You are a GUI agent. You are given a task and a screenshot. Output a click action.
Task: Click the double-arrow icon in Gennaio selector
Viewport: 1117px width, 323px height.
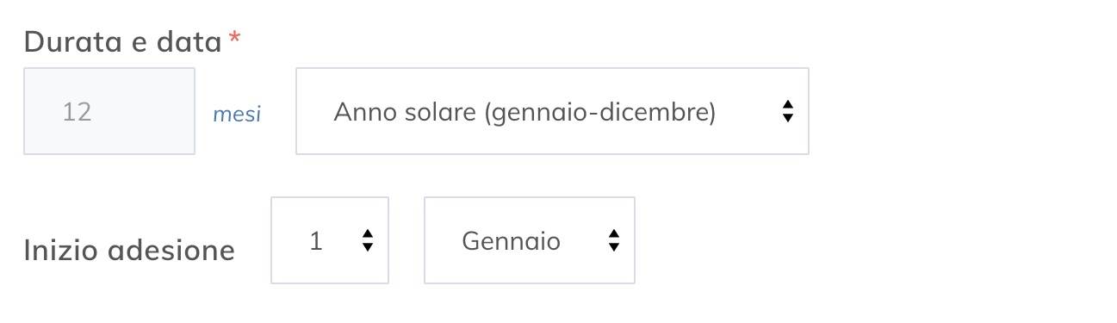(x=613, y=240)
